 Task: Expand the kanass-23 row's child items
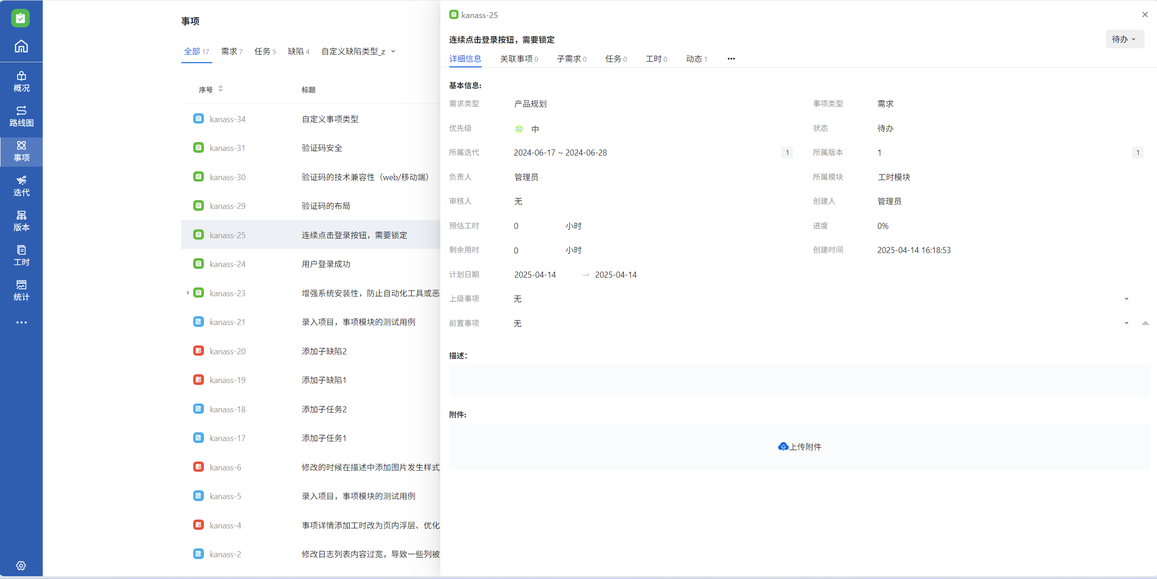tap(188, 293)
